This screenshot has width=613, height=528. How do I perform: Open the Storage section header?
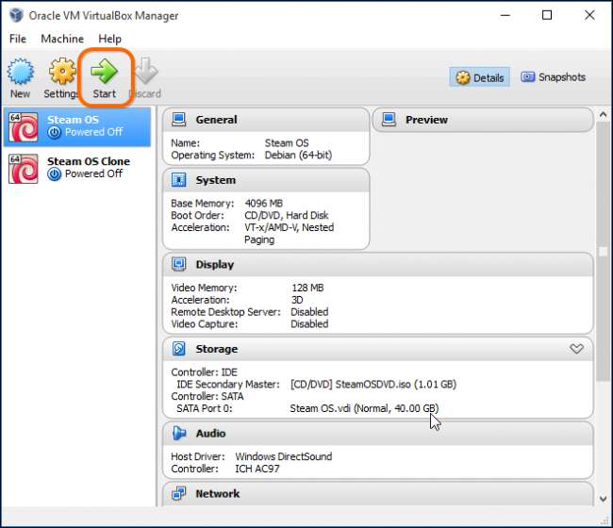[x=377, y=349]
